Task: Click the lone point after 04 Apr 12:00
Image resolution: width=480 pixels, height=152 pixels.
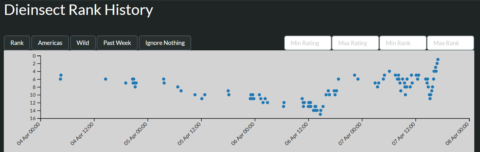Action: click(x=106, y=79)
